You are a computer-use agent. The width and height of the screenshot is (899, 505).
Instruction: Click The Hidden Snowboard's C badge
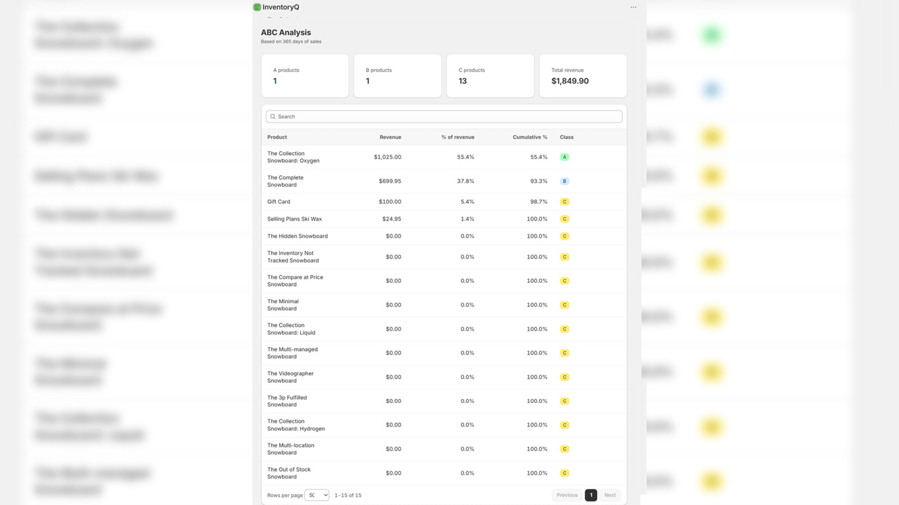tap(565, 236)
